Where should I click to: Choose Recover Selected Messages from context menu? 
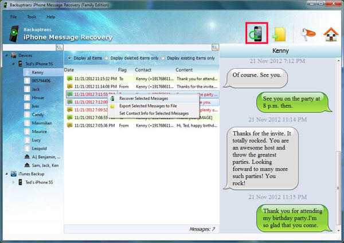(x=153, y=99)
